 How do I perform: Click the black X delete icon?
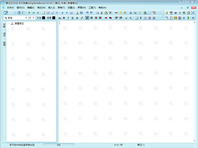[x=110, y=13]
